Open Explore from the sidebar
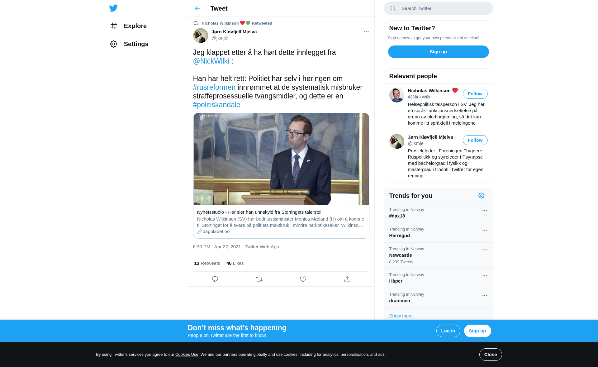 point(128,26)
